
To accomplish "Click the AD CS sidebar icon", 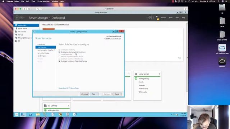I will [16, 35].
